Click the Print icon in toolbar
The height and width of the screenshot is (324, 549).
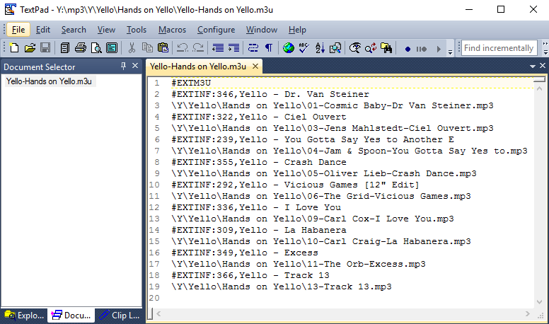[81, 48]
